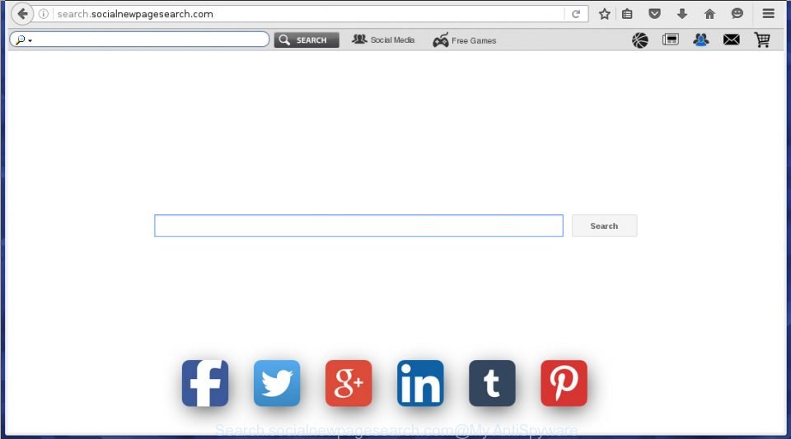Open the downloads arrow icon
Image resolution: width=791 pixels, height=439 pixels.
(682, 14)
